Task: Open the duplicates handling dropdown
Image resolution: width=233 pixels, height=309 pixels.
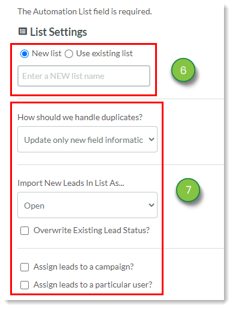Action: coord(87,139)
